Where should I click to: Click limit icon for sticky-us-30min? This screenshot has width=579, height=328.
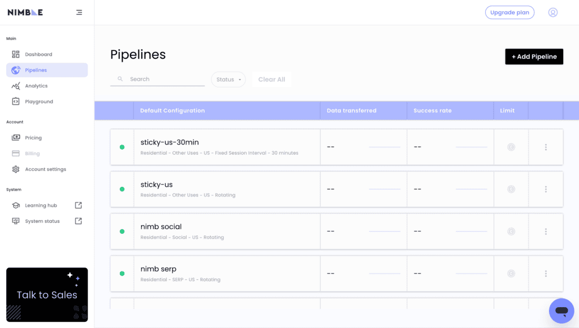coord(511,147)
